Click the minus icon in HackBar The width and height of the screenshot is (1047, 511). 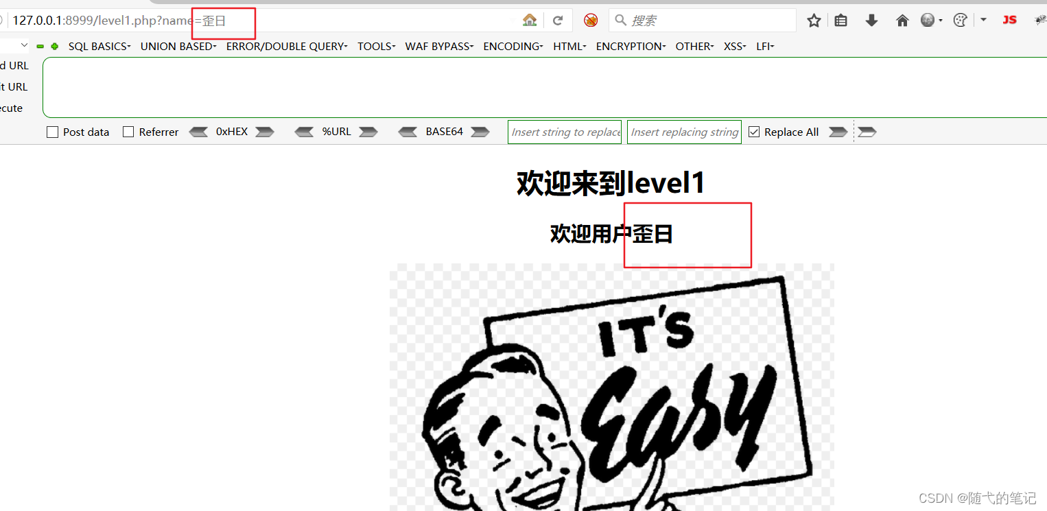click(x=40, y=46)
